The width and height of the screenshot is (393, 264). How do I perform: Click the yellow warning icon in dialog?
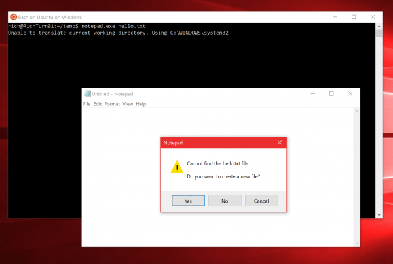pyautogui.click(x=177, y=167)
